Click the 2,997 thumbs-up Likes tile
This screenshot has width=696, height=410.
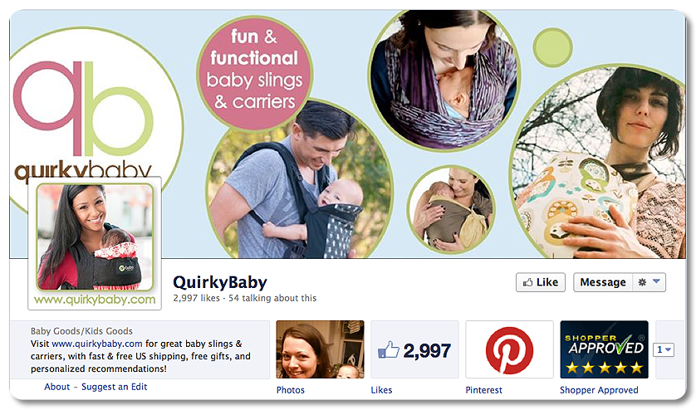coord(414,349)
